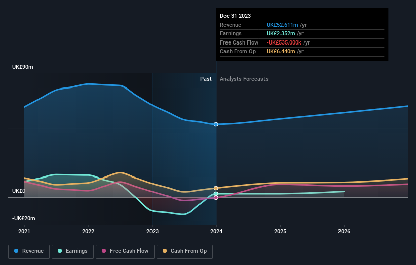416x265 pixels.
Task: Click the 2023 x-axis label
Action: 153,231
